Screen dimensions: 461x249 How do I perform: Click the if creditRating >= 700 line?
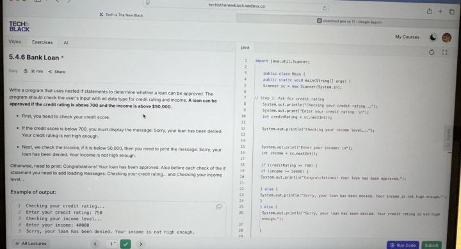click(x=289, y=165)
